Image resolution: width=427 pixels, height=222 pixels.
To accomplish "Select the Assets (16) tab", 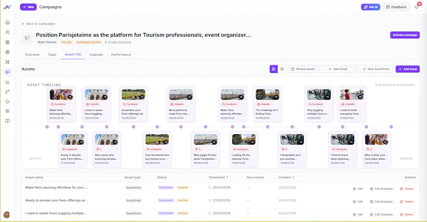I will [x=73, y=54].
